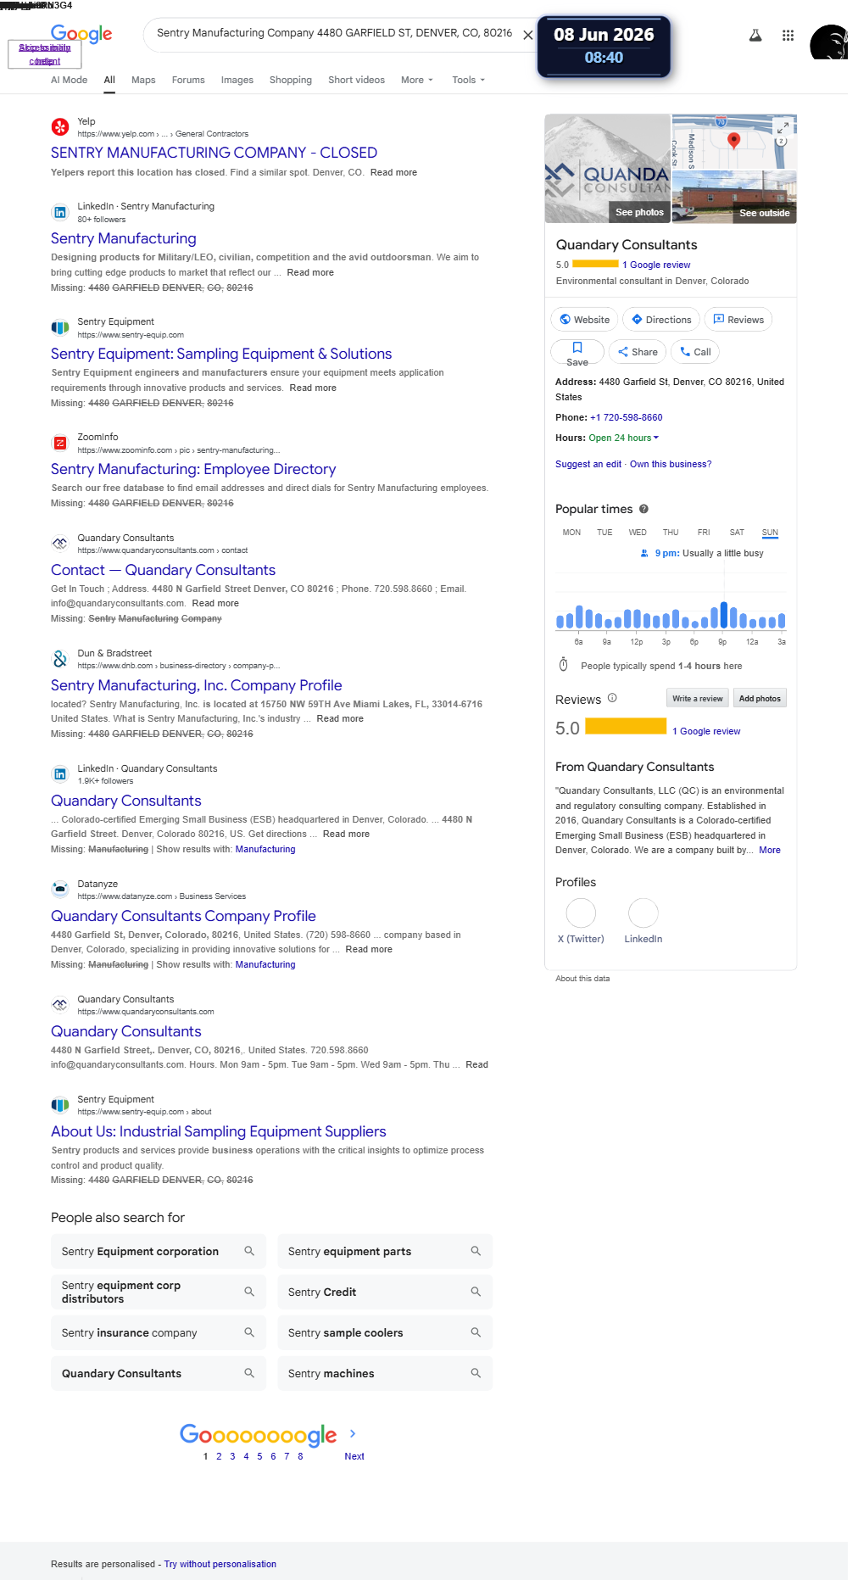
Task: Open the X (Twitter) profile icon
Action: click(581, 913)
